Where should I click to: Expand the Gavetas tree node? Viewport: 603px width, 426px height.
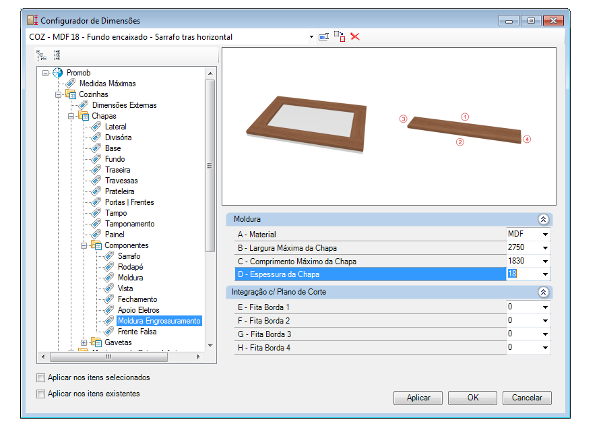point(84,342)
